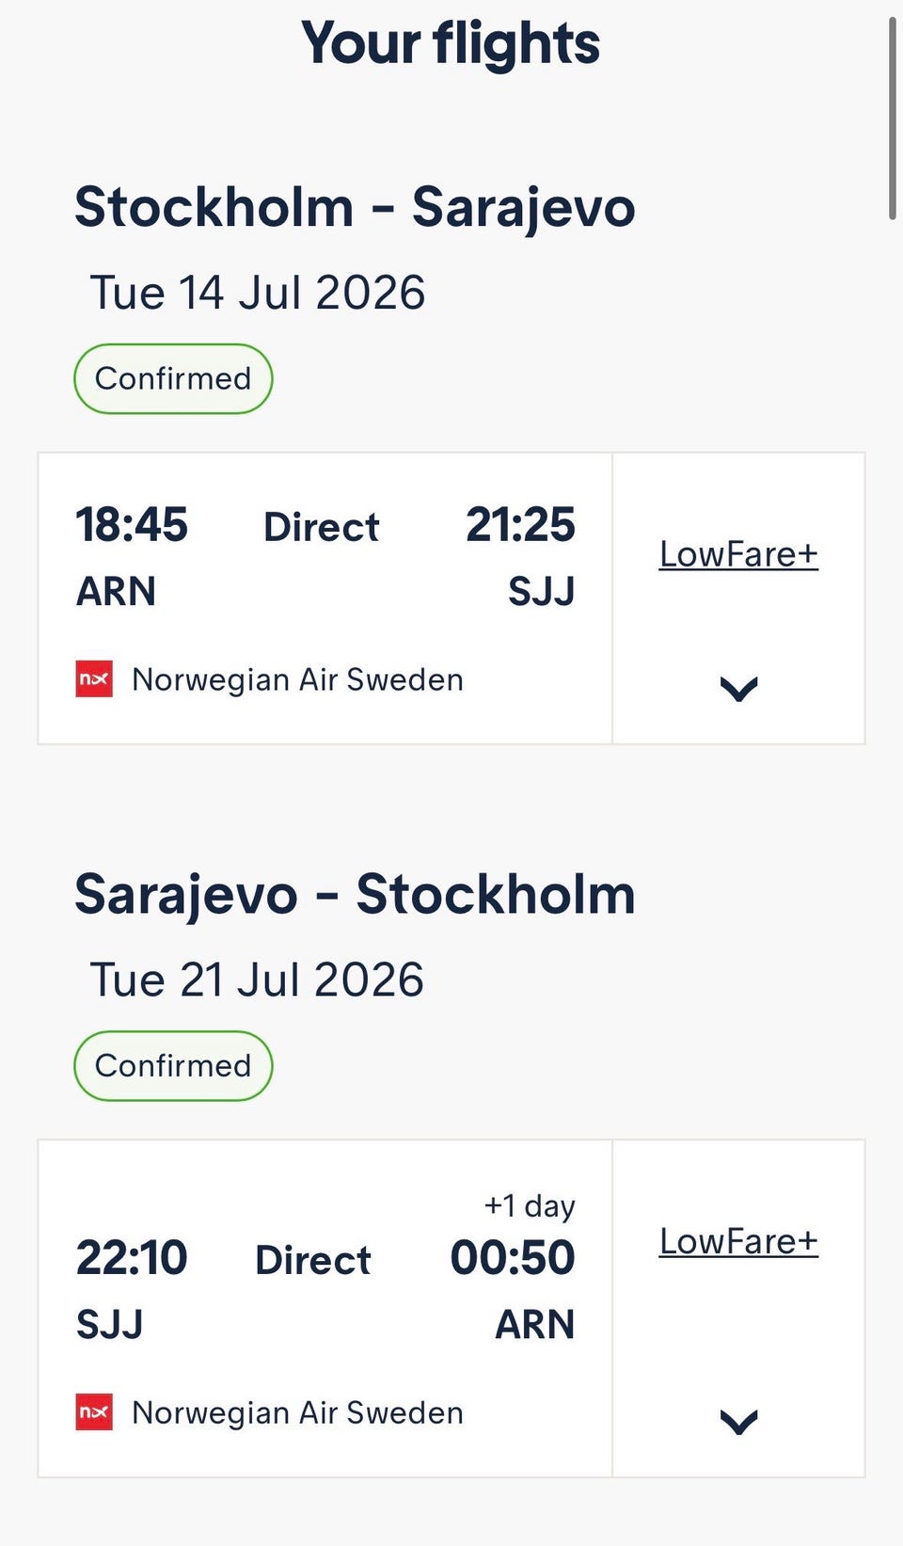The width and height of the screenshot is (903, 1546).
Task: Click the page scrollbar on the right edge
Action: (893, 118)
